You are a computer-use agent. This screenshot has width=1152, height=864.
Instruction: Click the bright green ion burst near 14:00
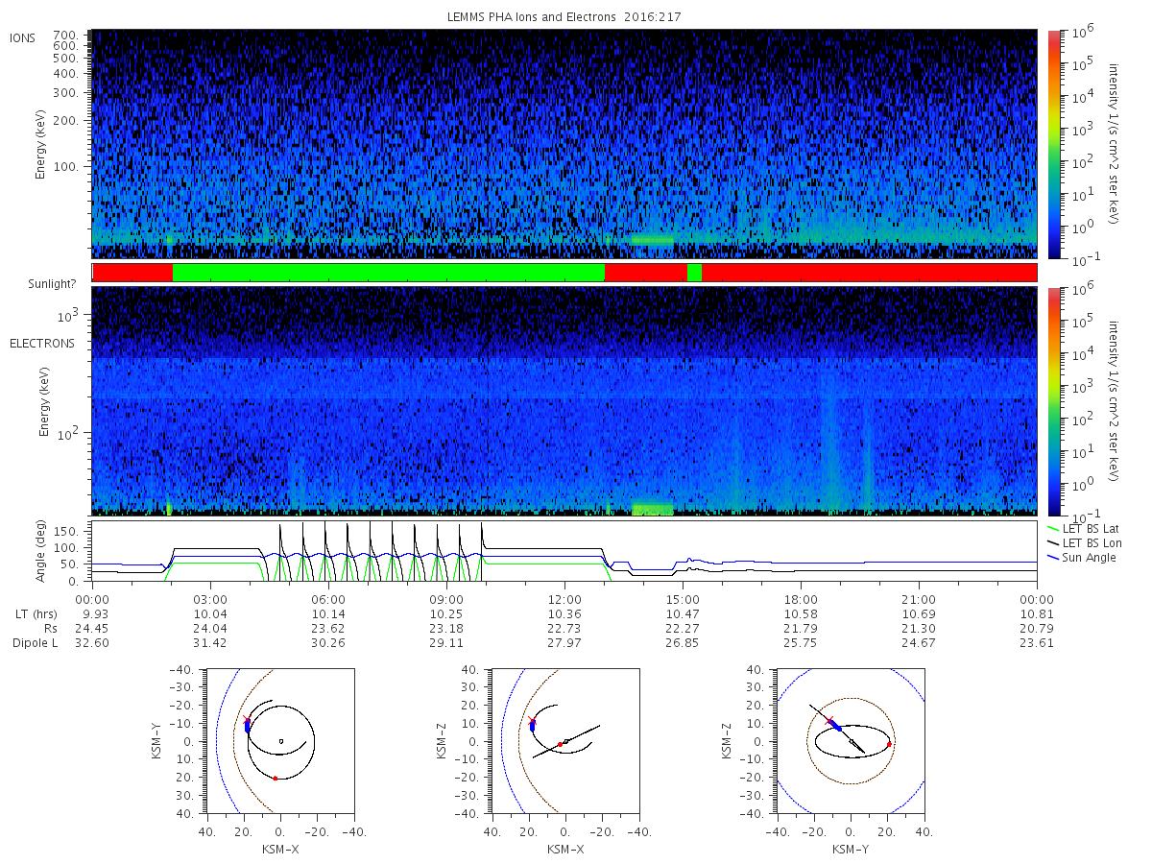(652, 239)
